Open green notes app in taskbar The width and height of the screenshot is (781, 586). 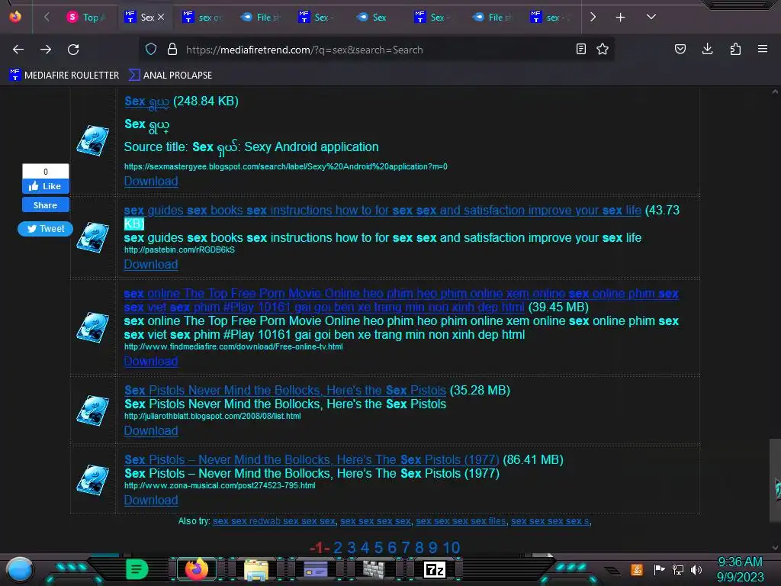coord(137,569)
